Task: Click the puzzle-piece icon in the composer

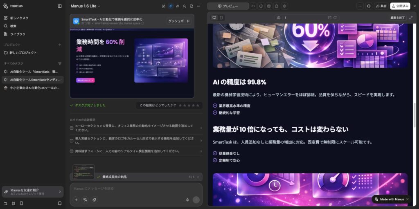Action: pos(94,200)
